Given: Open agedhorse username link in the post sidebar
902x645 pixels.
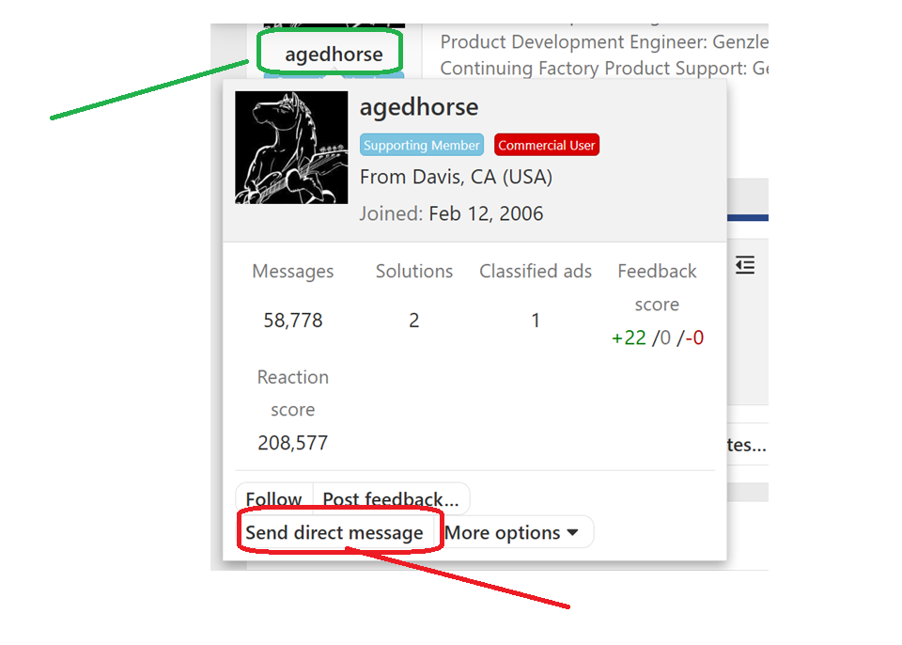Looking at the screenshot, I should pyautogui.click(x=334, y=55).
